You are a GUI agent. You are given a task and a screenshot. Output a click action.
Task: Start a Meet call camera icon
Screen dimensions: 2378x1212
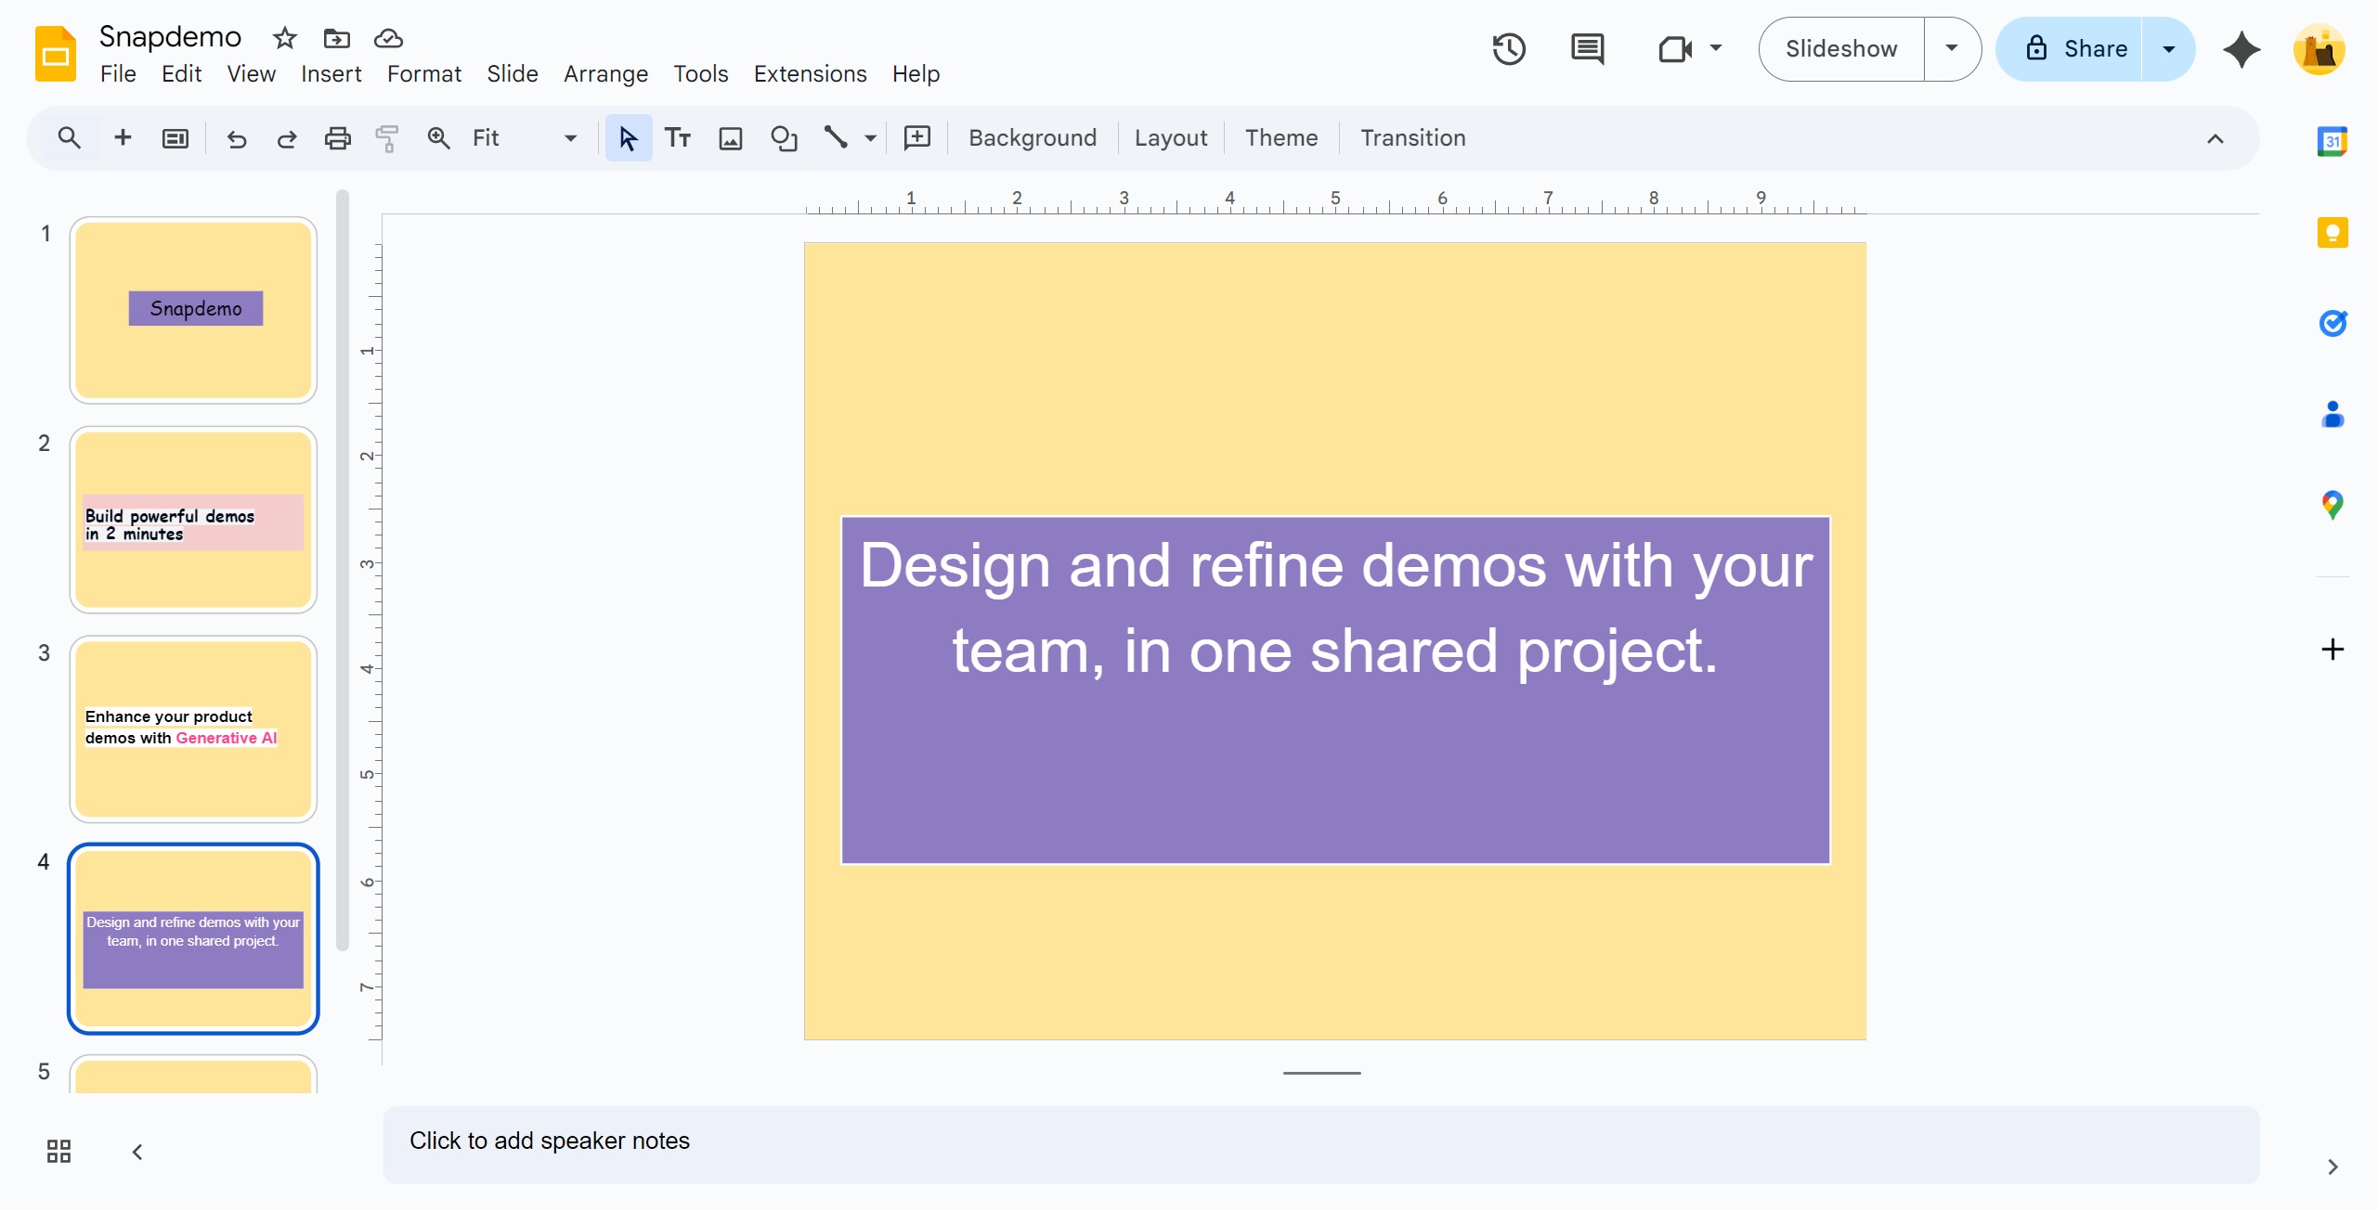(x=1675, y=48)
